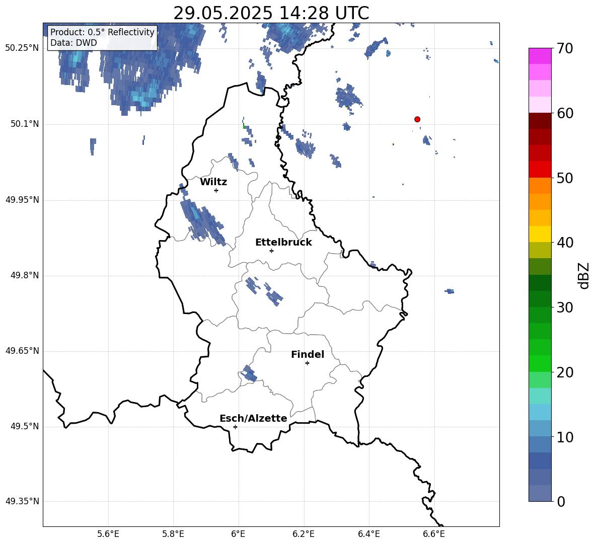Click the light cyan colorbar segment near 15
The width and height of the screenshot is (596, 544).
[540, 396]
